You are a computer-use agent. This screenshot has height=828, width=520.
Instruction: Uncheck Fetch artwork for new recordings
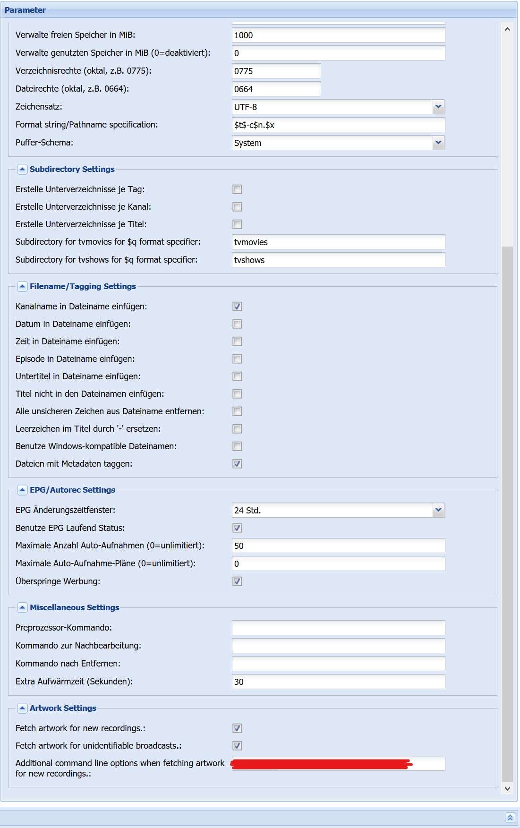coord(237,728)
